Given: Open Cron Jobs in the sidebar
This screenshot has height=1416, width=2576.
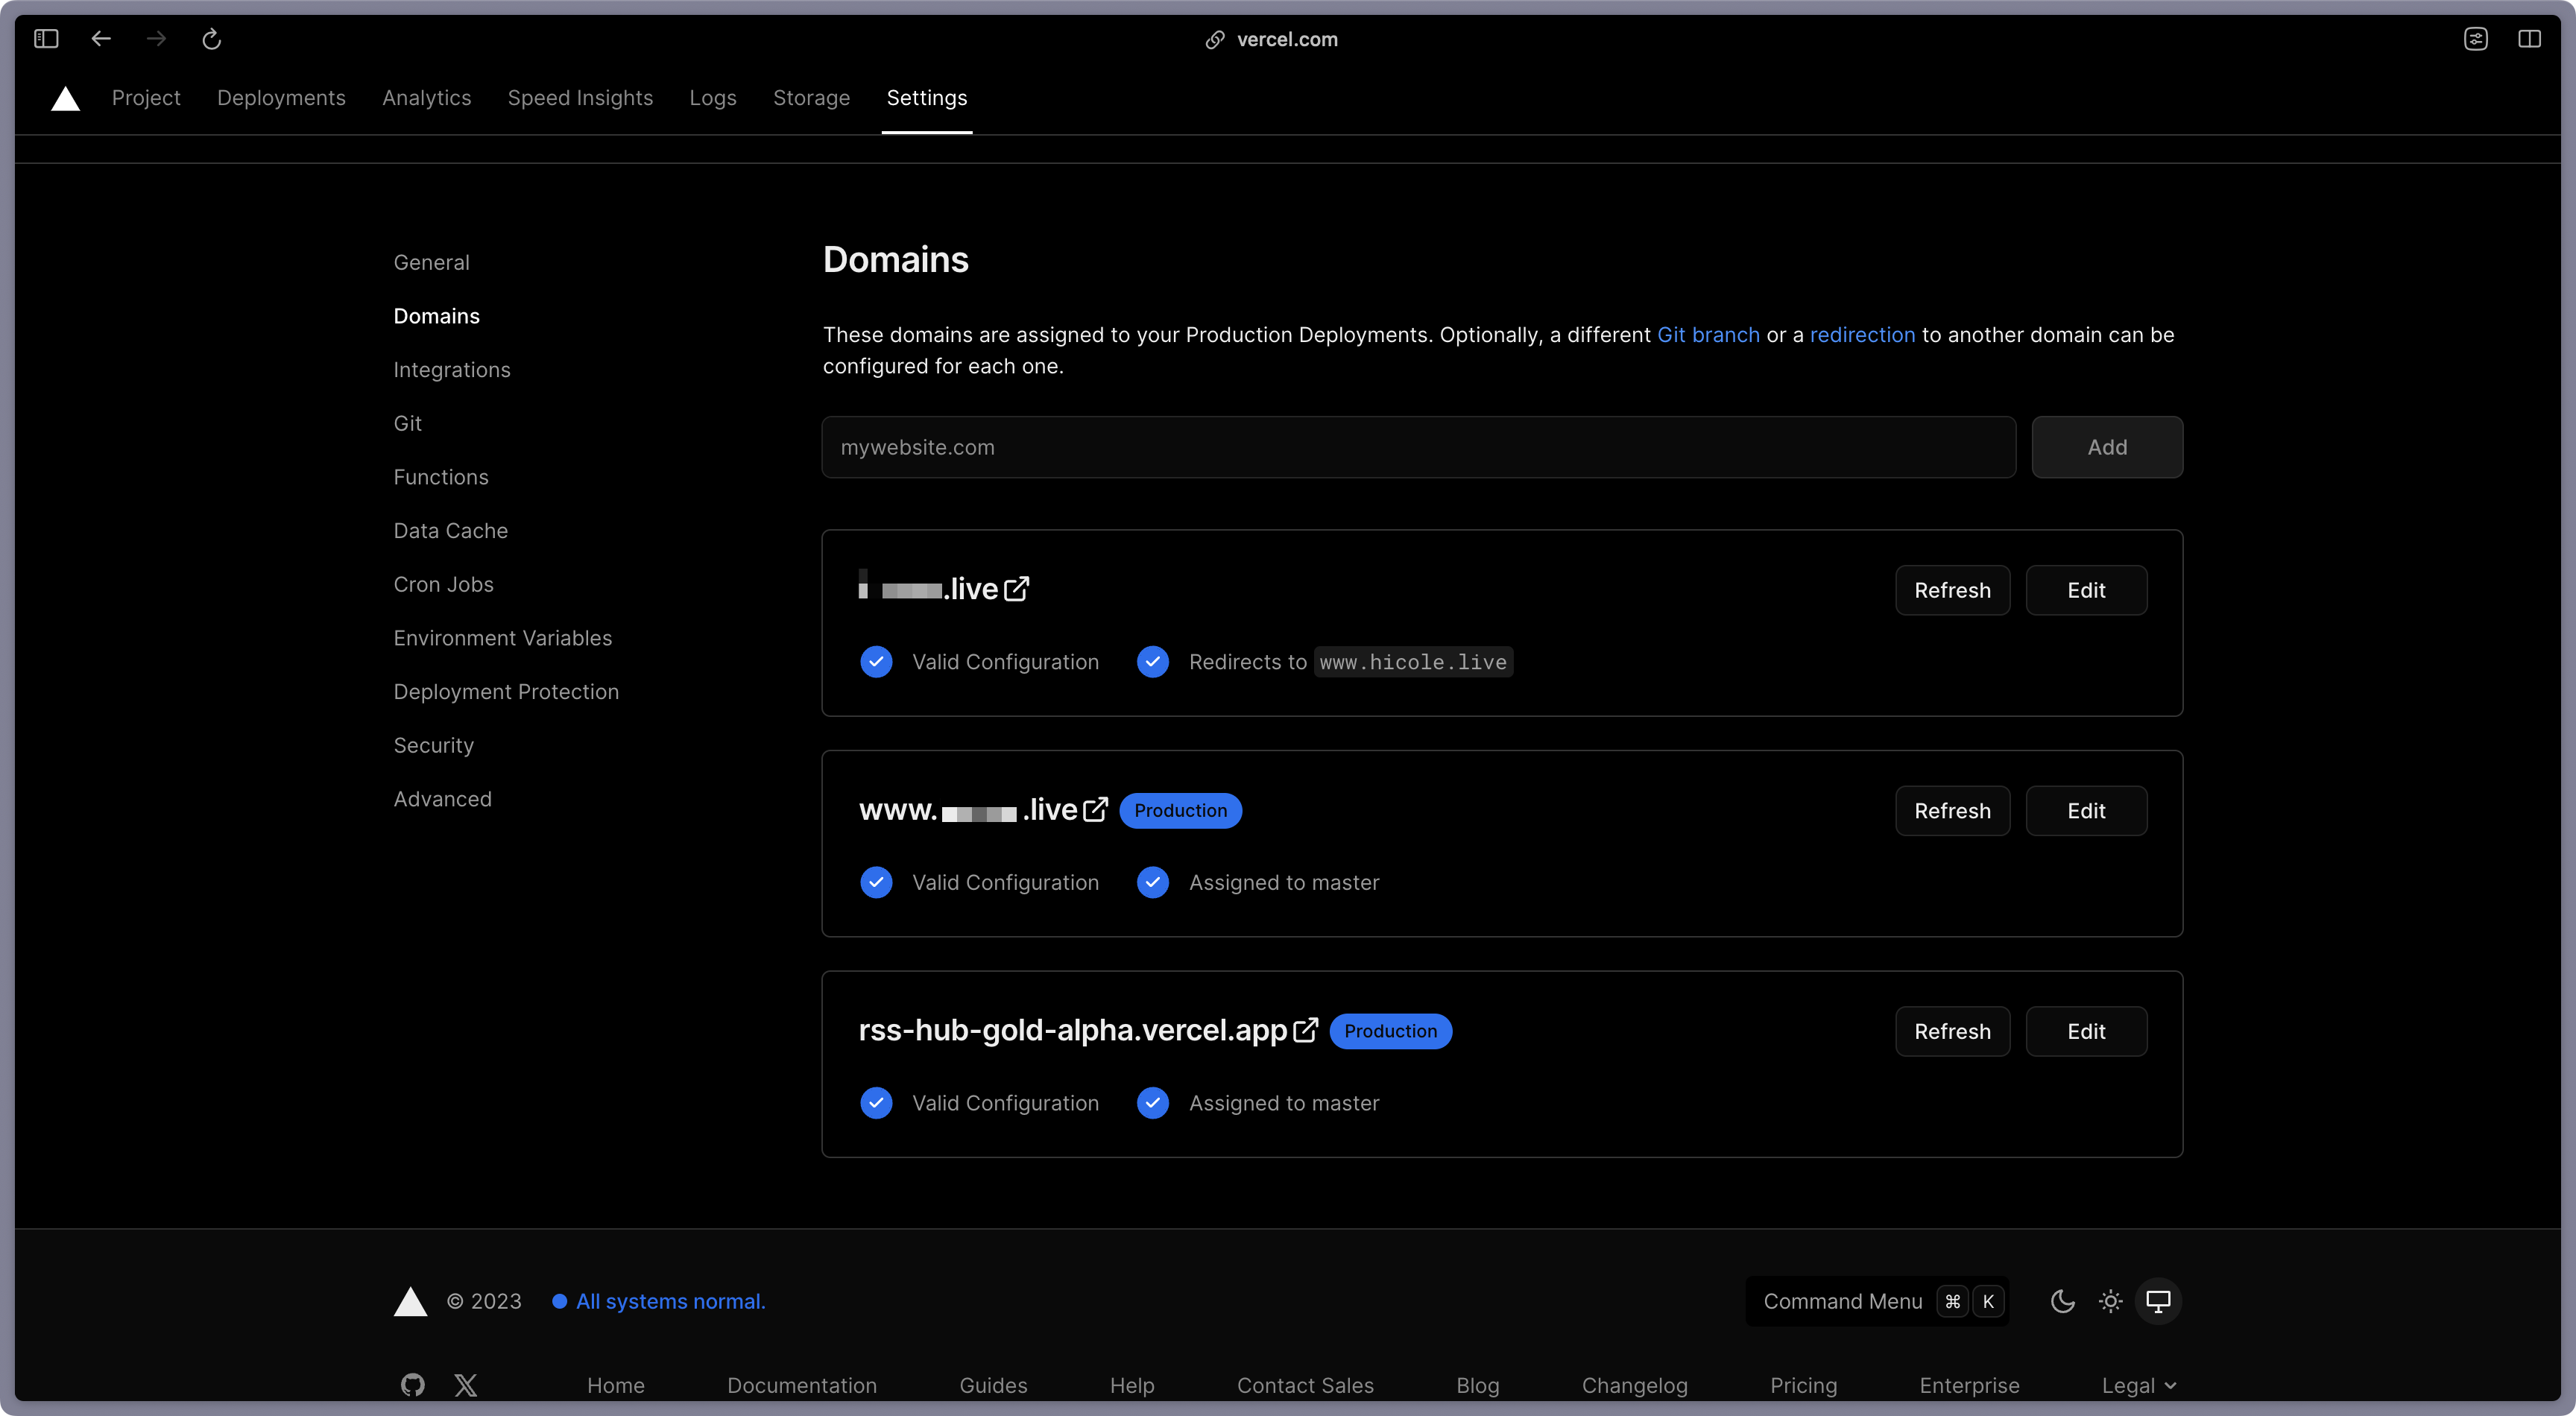Looking at the screenshot, I should [x=444, y=584].
